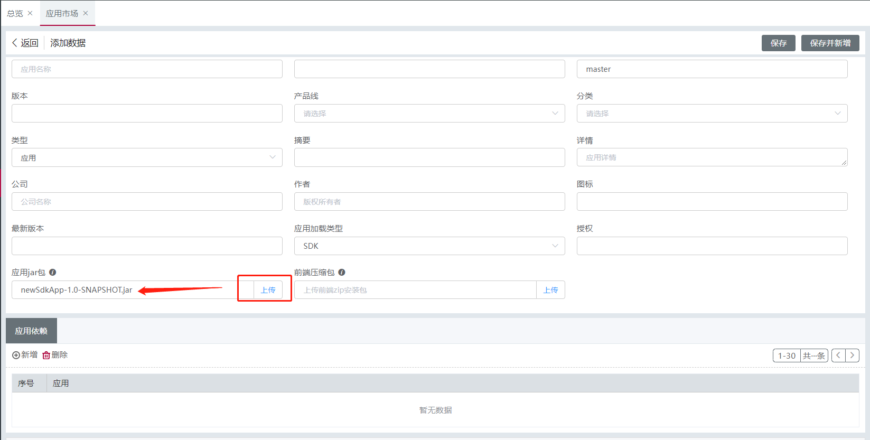Switch to the 总览 tab
The image size is (870, 440).
(x=15, y=13)
